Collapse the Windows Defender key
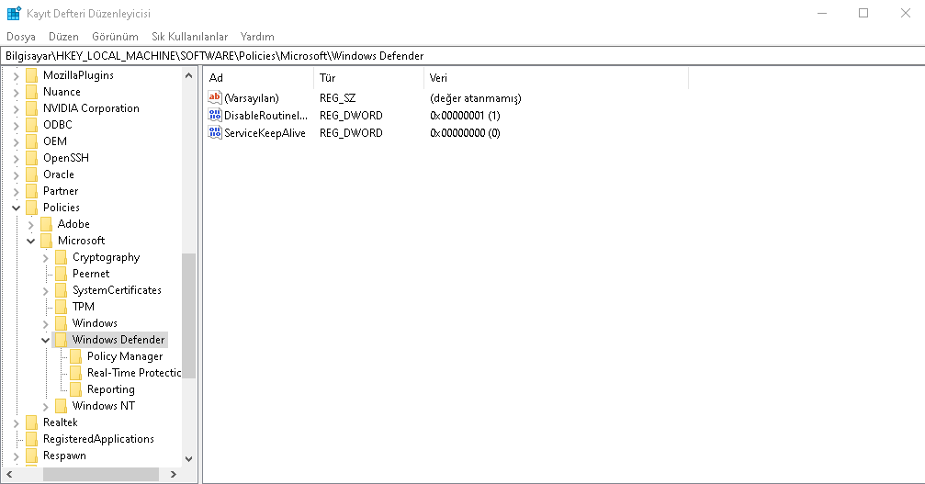 45,340
